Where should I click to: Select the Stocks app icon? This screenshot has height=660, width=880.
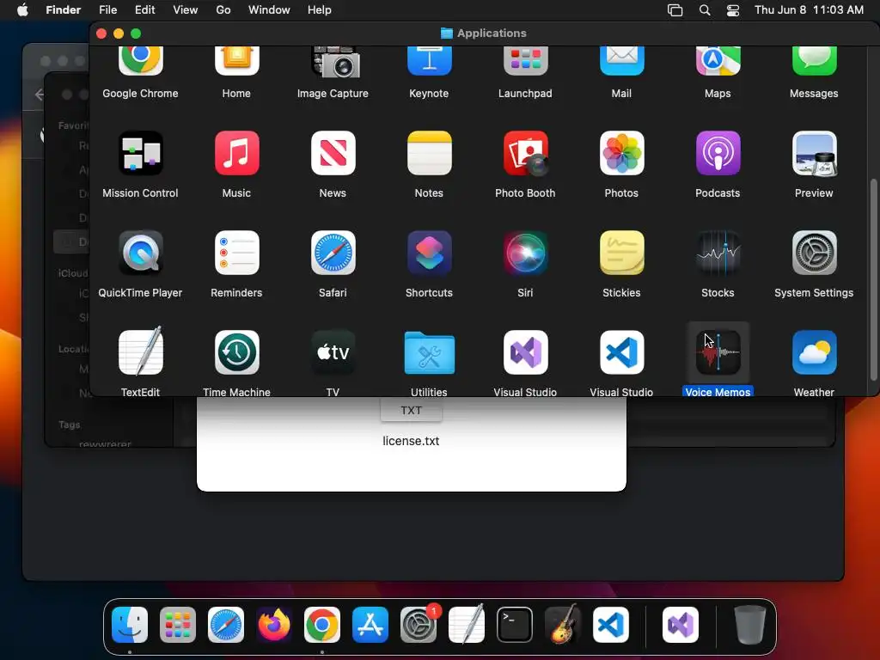pyautogui.click(x=718, y=253)
